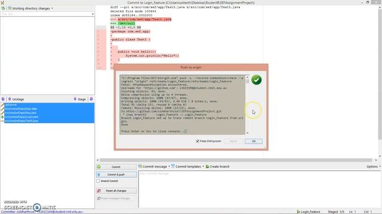382x214 pixels.
Task: Click the green icon on the Commit button
Action: pos(99,167)
